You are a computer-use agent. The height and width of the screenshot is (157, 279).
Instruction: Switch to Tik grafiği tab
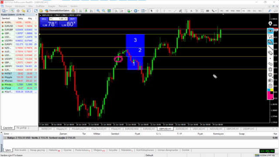click(21, 128)
